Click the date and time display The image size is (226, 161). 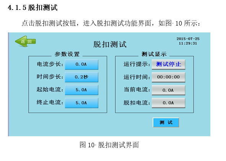point(188,41)
